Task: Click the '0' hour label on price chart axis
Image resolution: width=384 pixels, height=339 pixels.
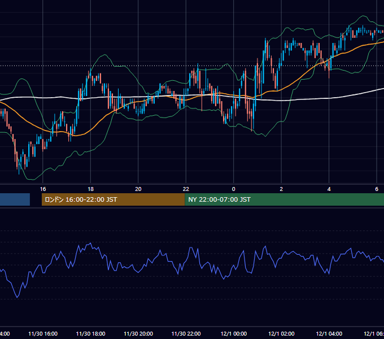Action: [x=234, y=189]
